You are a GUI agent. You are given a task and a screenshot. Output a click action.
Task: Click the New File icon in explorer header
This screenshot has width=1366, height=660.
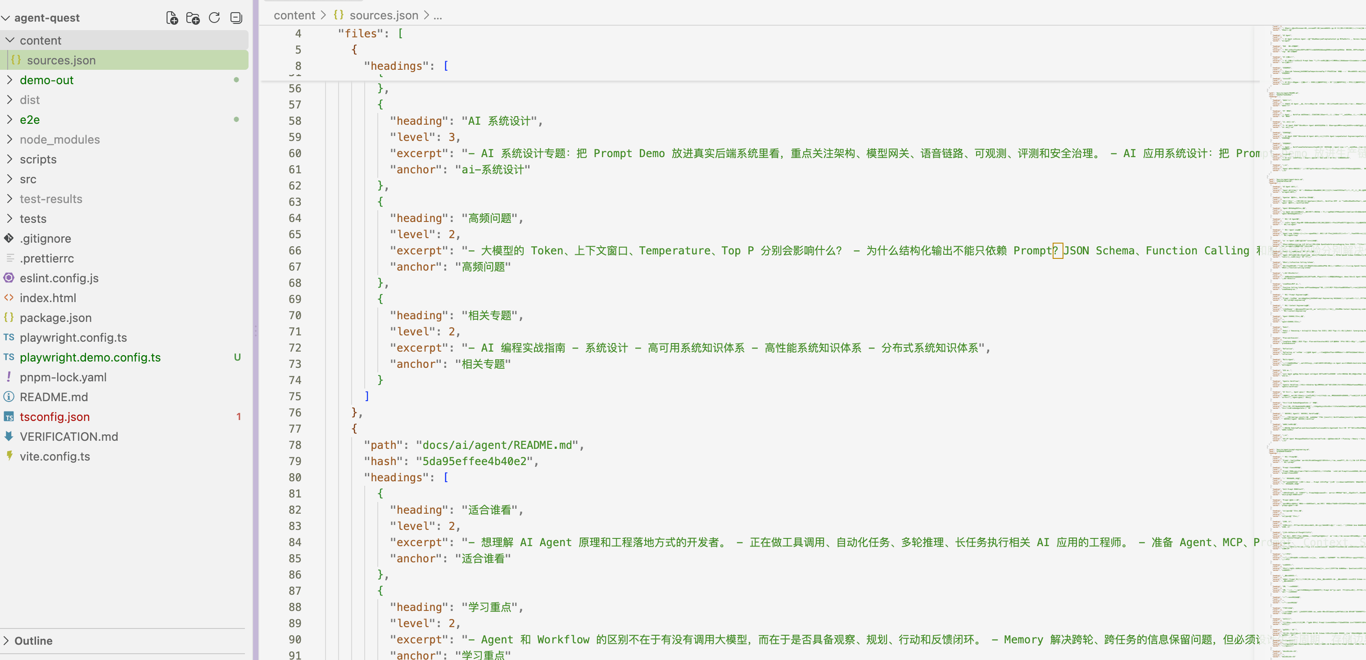coord(172,18)
